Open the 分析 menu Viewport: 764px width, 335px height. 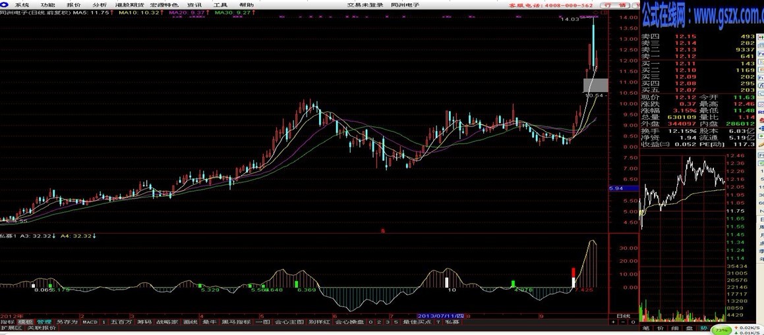100,5
